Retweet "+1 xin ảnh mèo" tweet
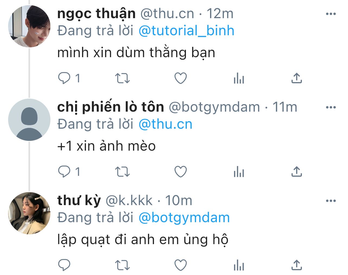The height and width of the screenshot is (275, 348). (123, 172)
